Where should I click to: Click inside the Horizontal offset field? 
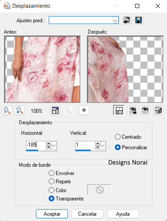coord(36,145)
